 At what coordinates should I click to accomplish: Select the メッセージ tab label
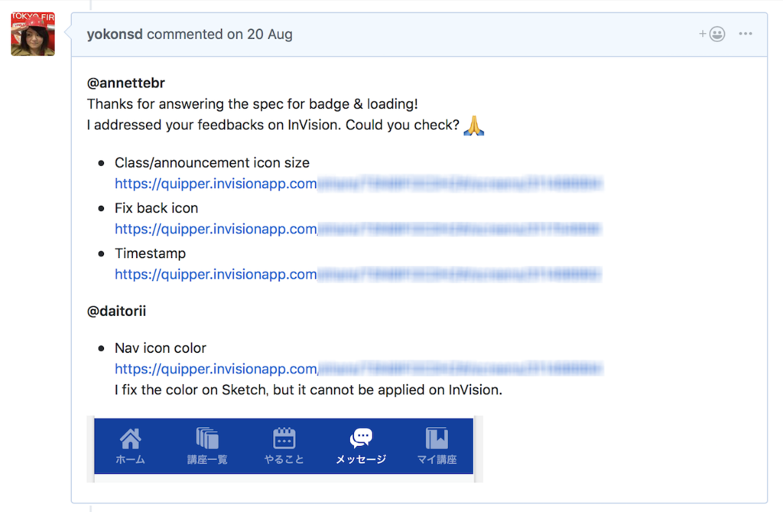361,460
